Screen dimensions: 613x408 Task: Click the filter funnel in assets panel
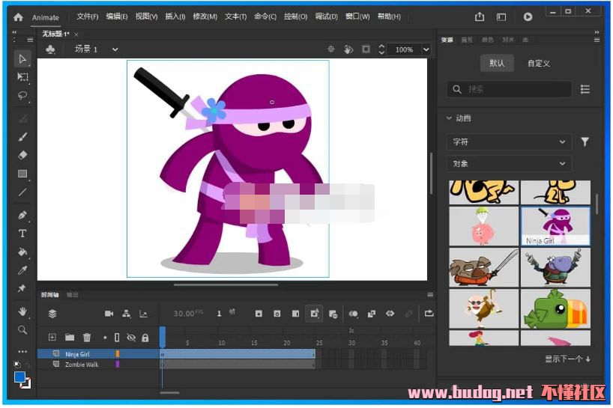[585, 141]
